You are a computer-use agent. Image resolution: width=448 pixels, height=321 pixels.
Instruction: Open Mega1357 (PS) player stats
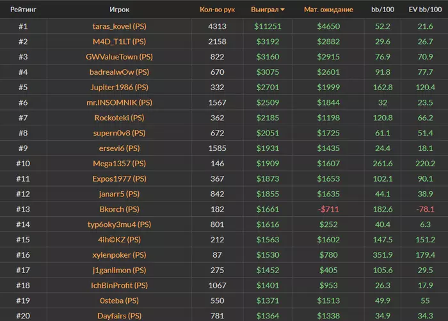(120, 164)
